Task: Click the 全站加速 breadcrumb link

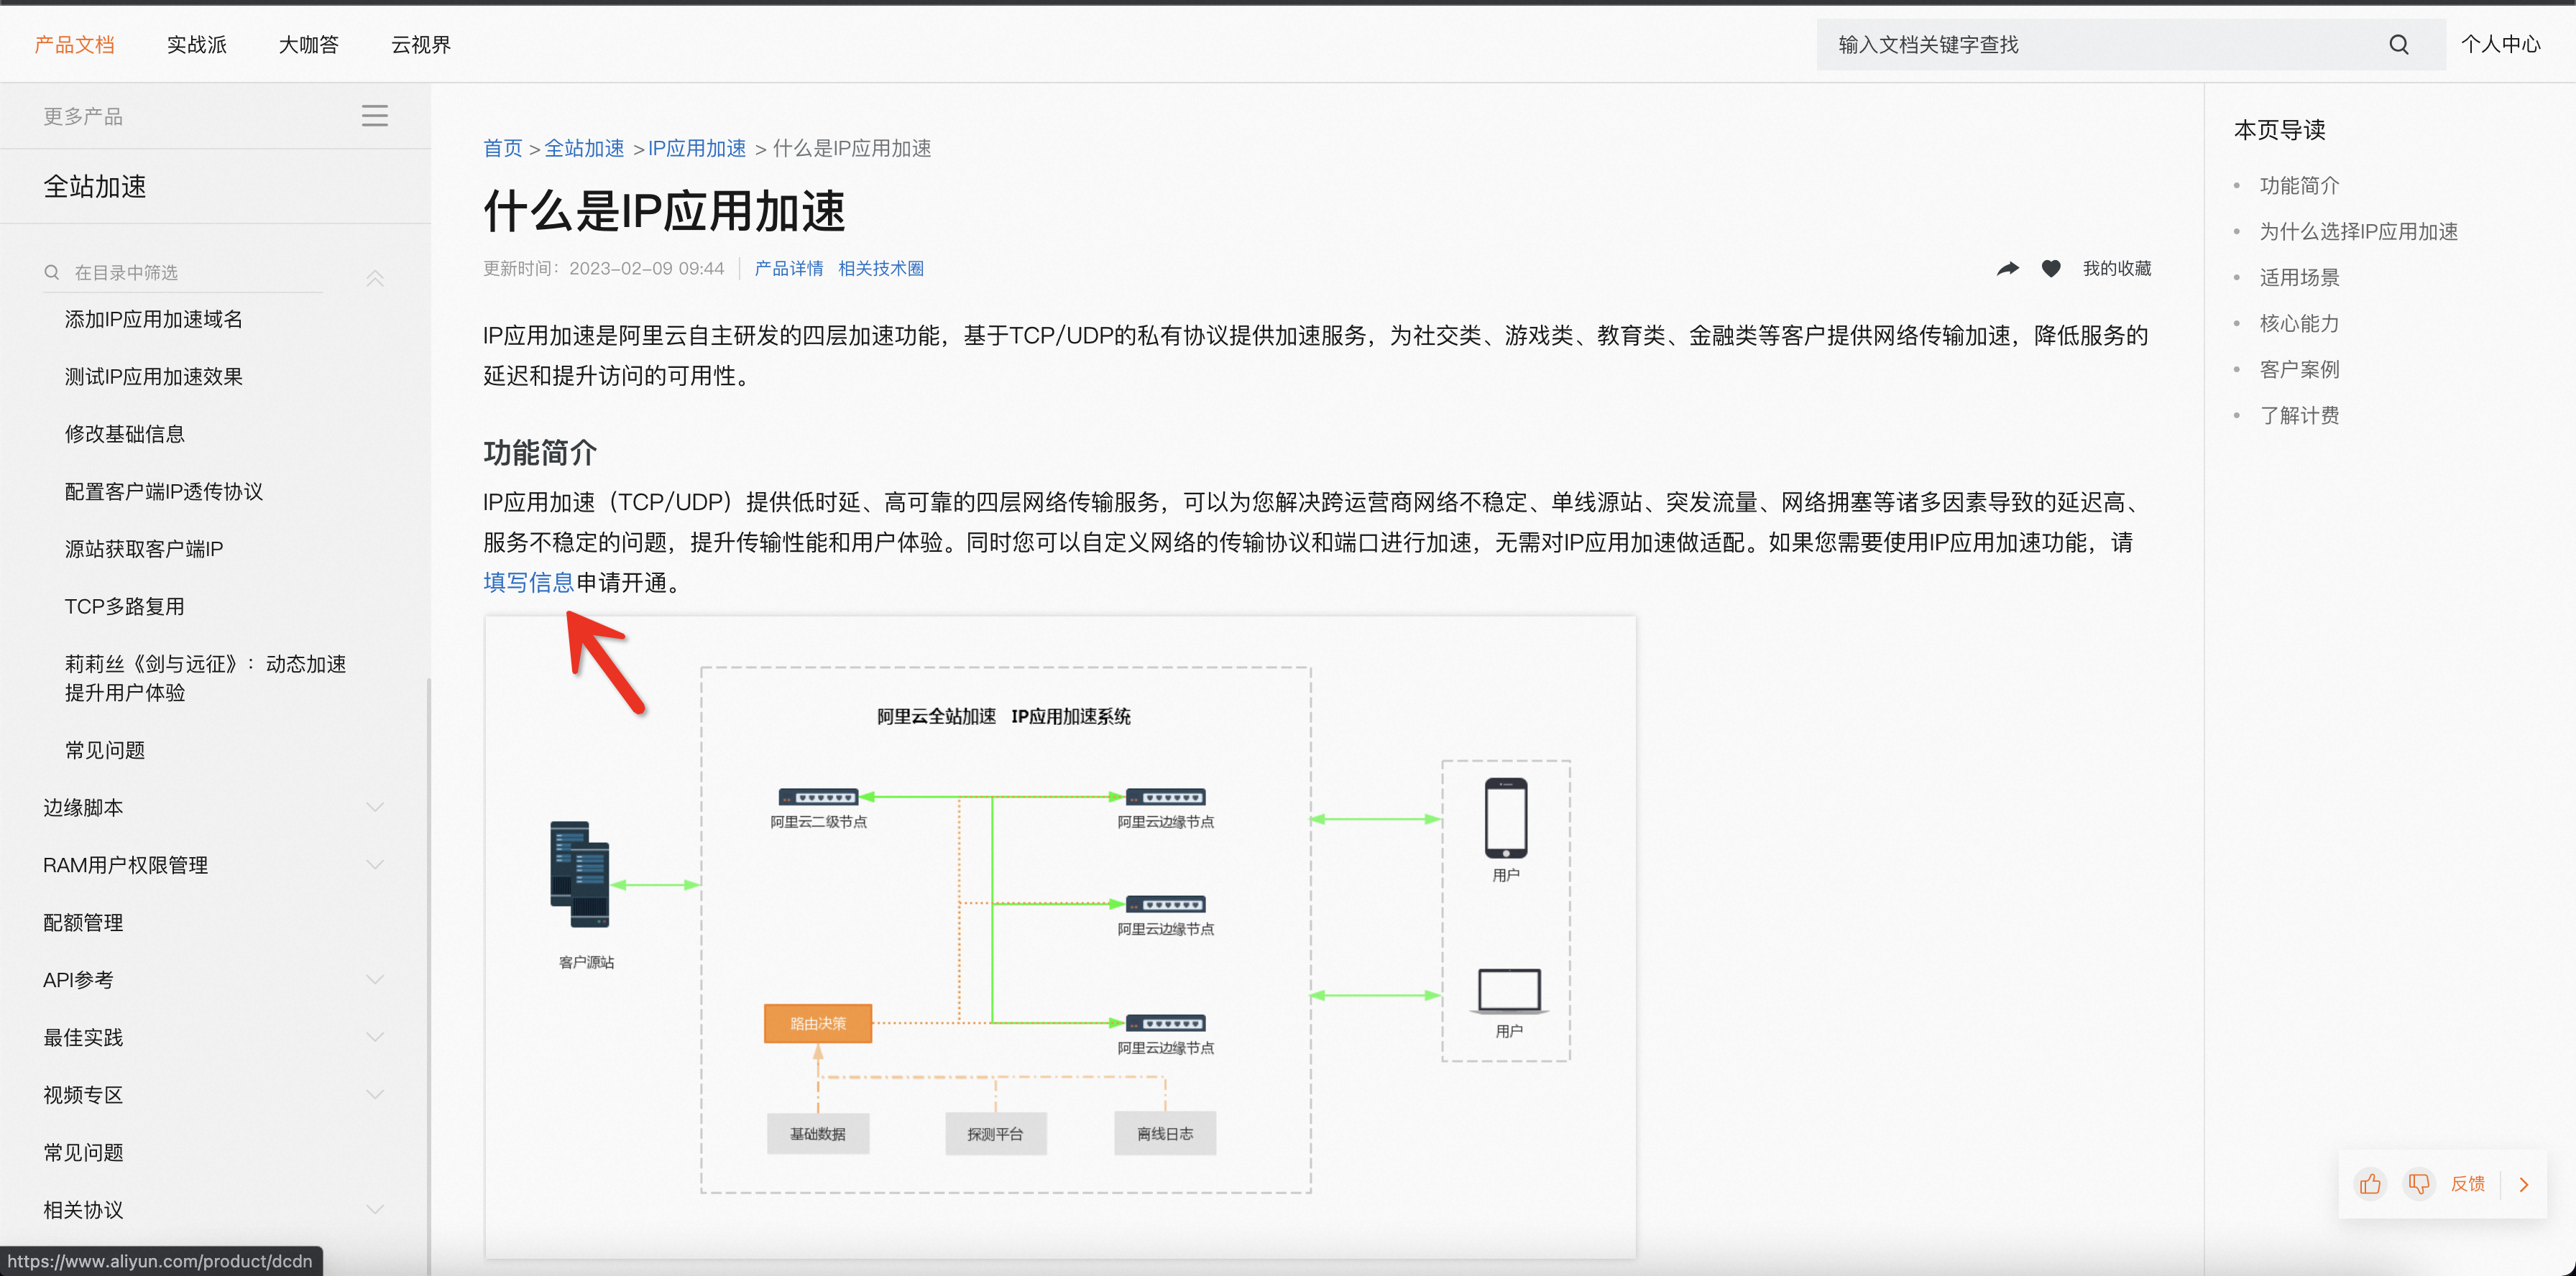Action: (584, 149)
